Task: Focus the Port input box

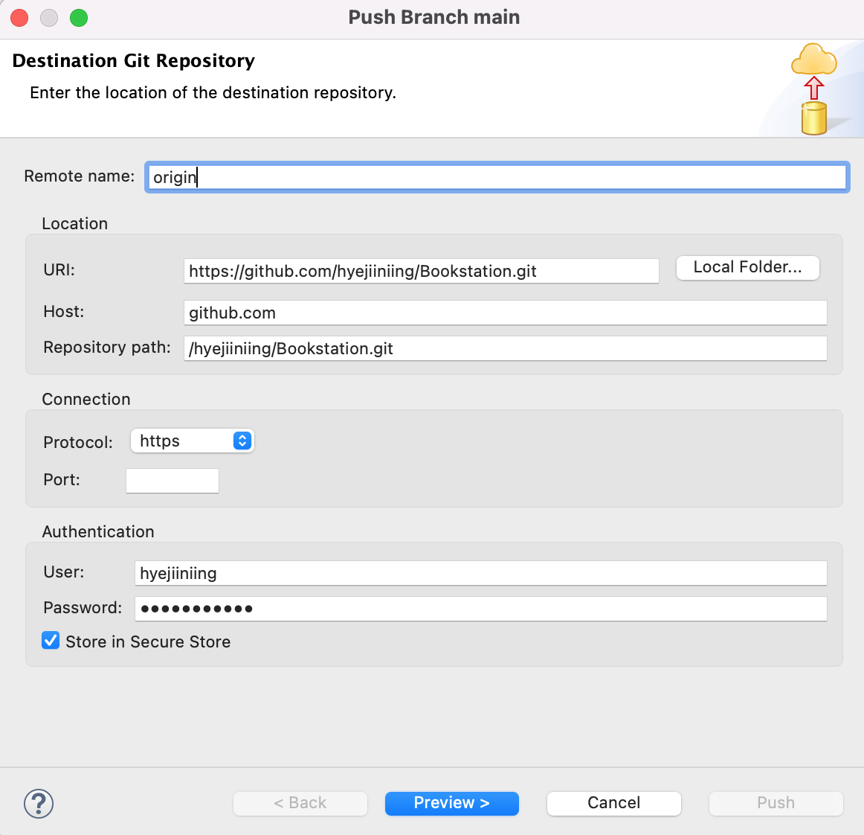Action: point(173,481)
